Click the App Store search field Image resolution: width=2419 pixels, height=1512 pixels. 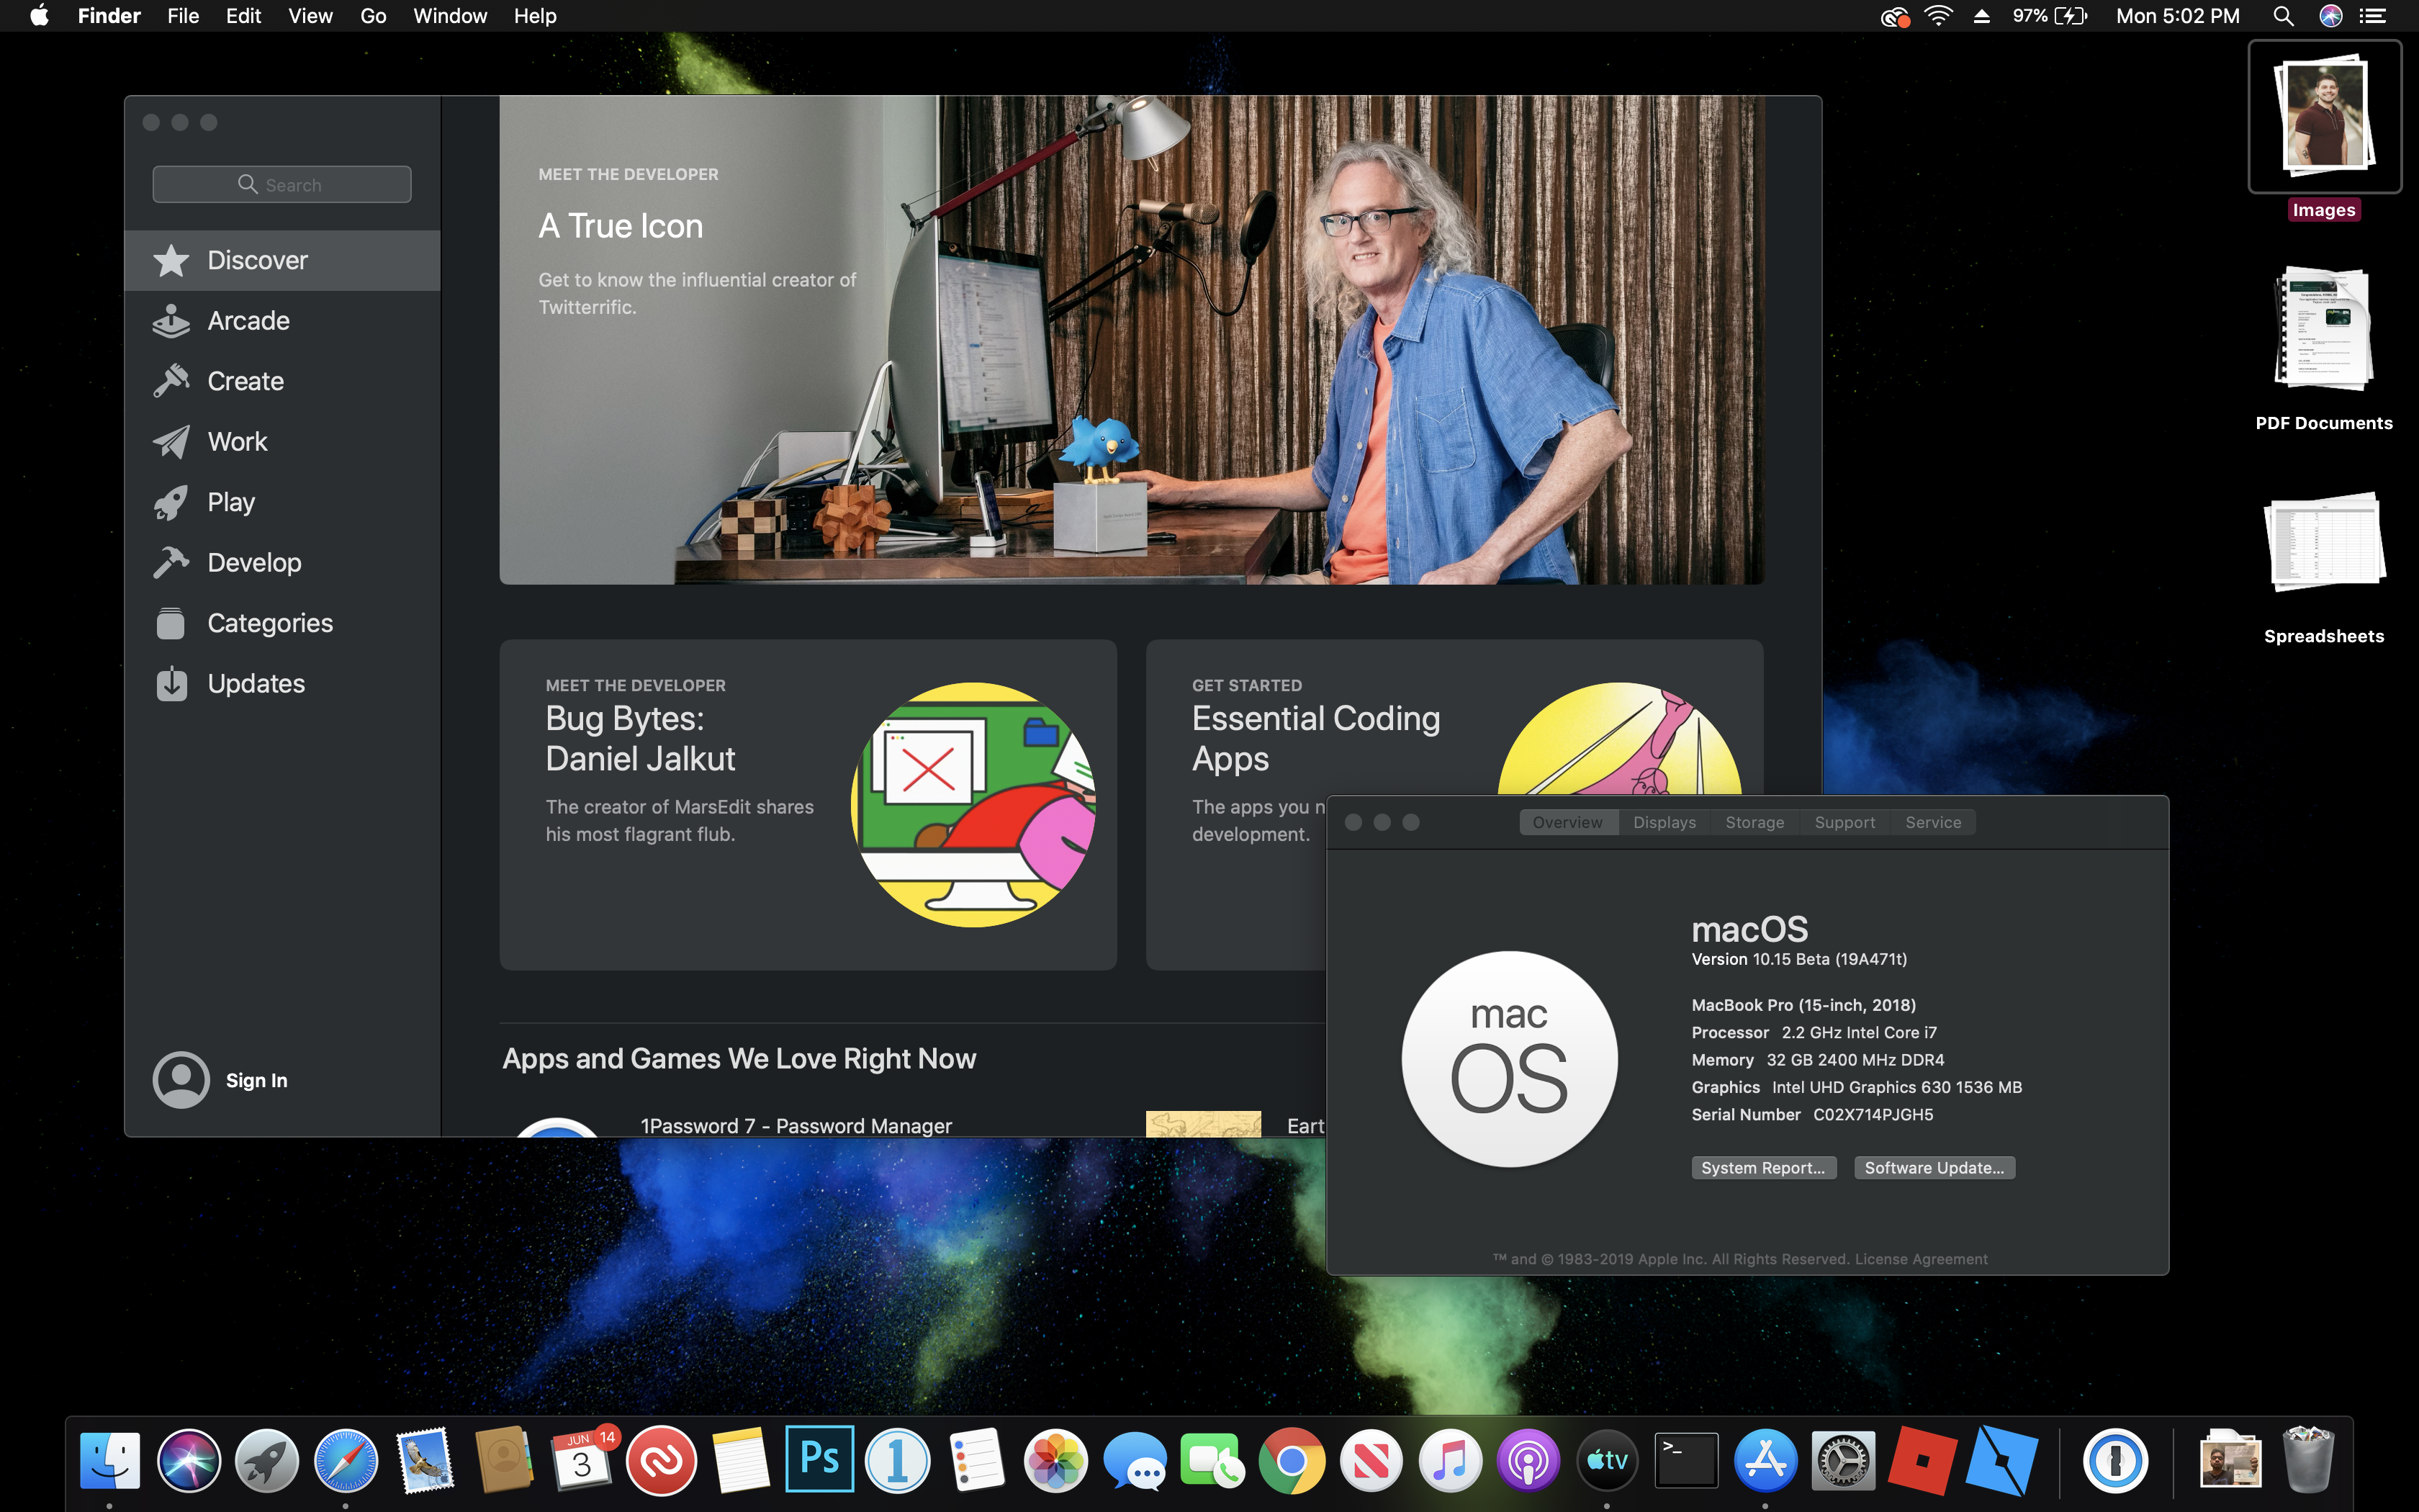point(282,184)
